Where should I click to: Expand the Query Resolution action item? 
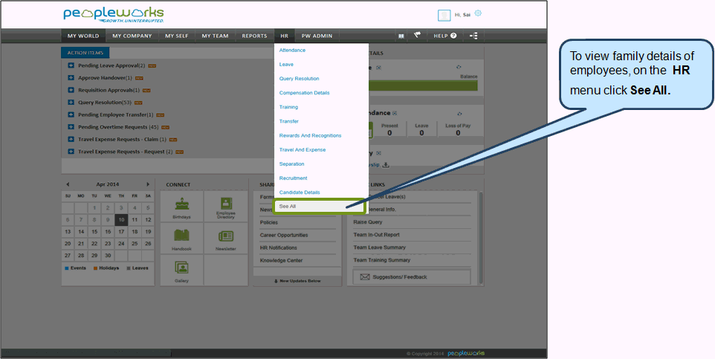71,102
